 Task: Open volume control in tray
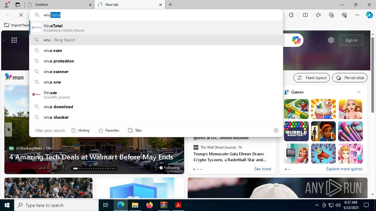(x=338, y=205)
